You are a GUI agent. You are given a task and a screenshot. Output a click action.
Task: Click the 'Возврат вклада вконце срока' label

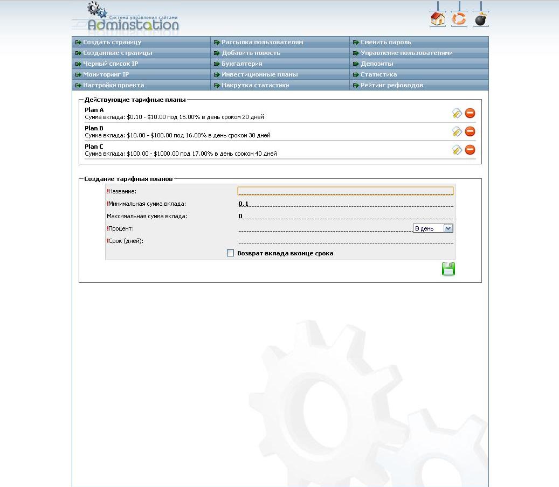point(285,253)
